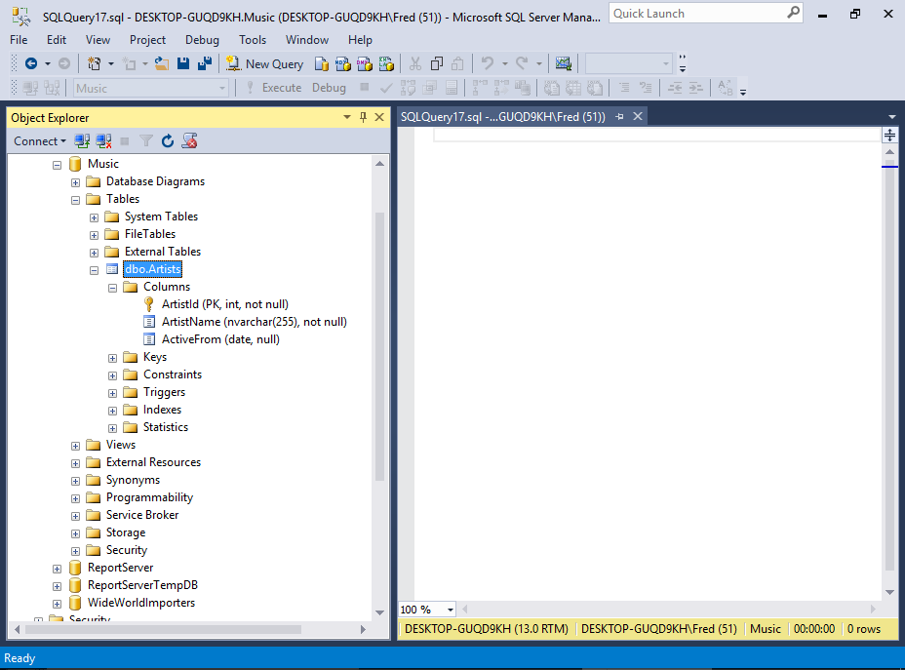Click the Connect to database icon

pos(82,140)
